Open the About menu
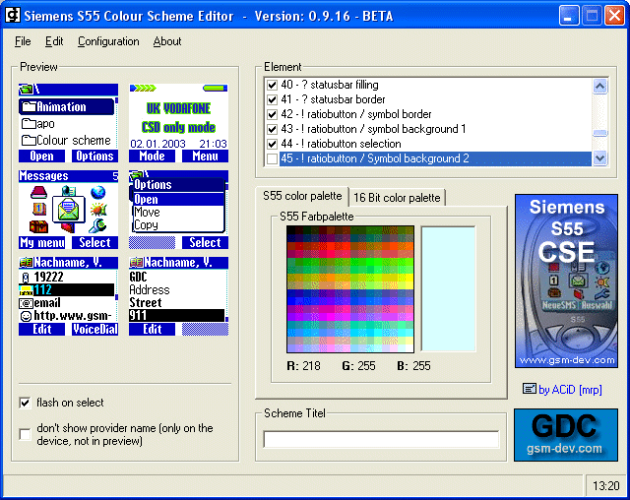The width and height of the screenshot is (630, 500). [167, 41]
